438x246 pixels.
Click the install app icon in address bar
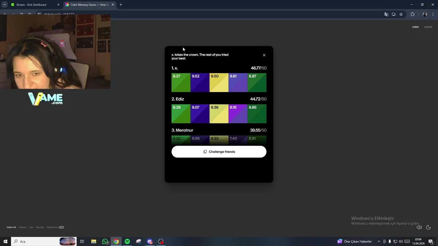point(394,14)
